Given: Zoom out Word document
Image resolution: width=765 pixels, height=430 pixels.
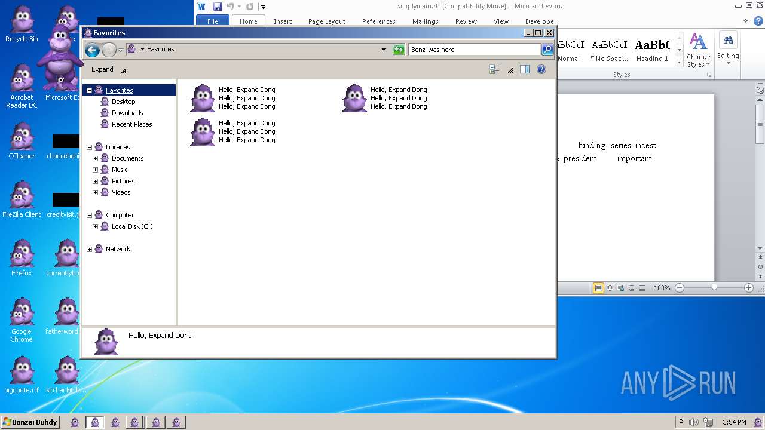Looking at the screenshot, I should click(x=680, y=288).
